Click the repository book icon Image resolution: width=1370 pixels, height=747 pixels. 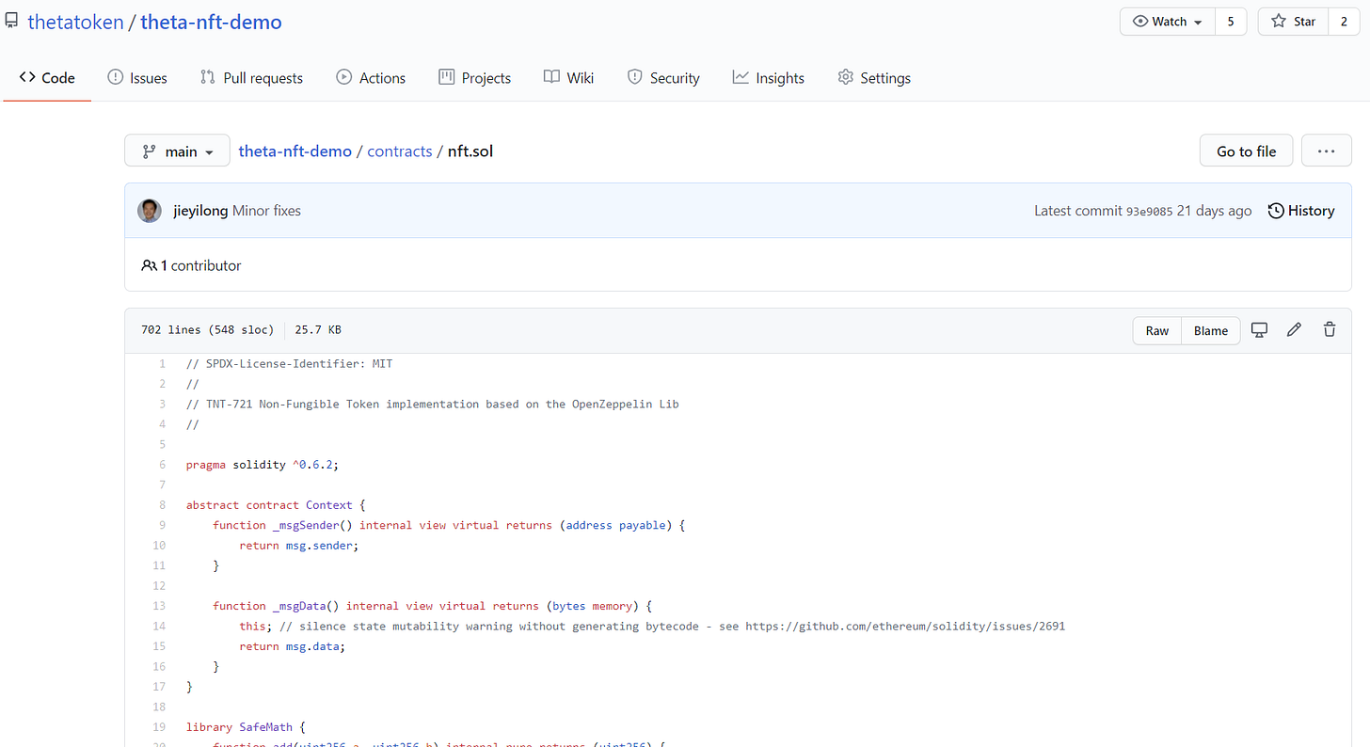[12, 22]
